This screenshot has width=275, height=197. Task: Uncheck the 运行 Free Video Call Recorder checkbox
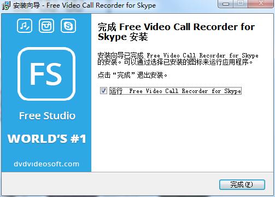pyautogui.click(x=103, y=91)
